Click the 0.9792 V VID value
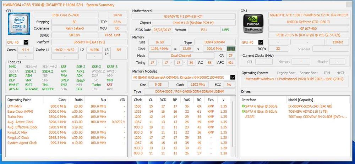 tap(118, 122)
